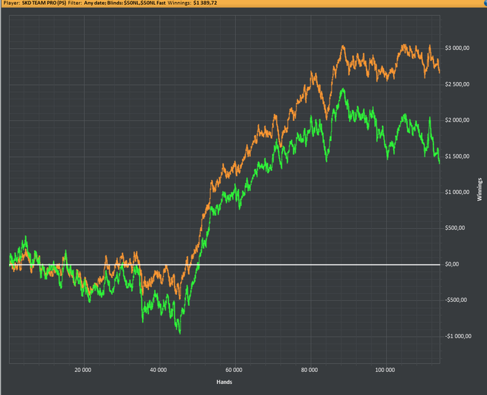Viewport: 487px width, 395px height.
Task: Click the vertical Winnings axis title
Action: (x=479, y=189)
